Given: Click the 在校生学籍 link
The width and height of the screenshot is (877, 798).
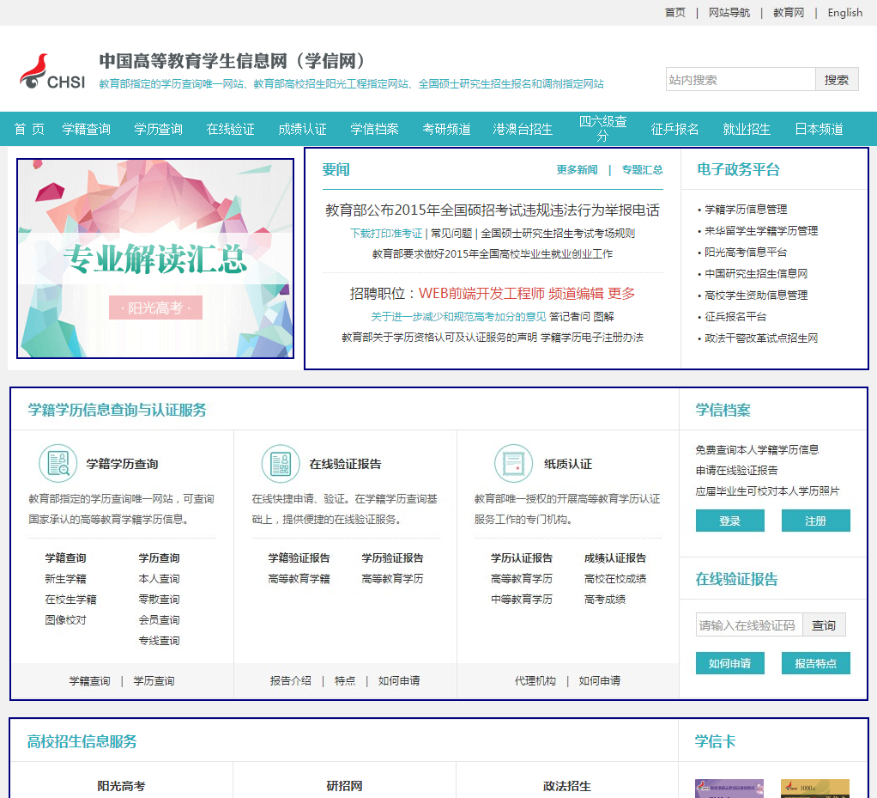Looking at the screenshot, I should 70,600.
